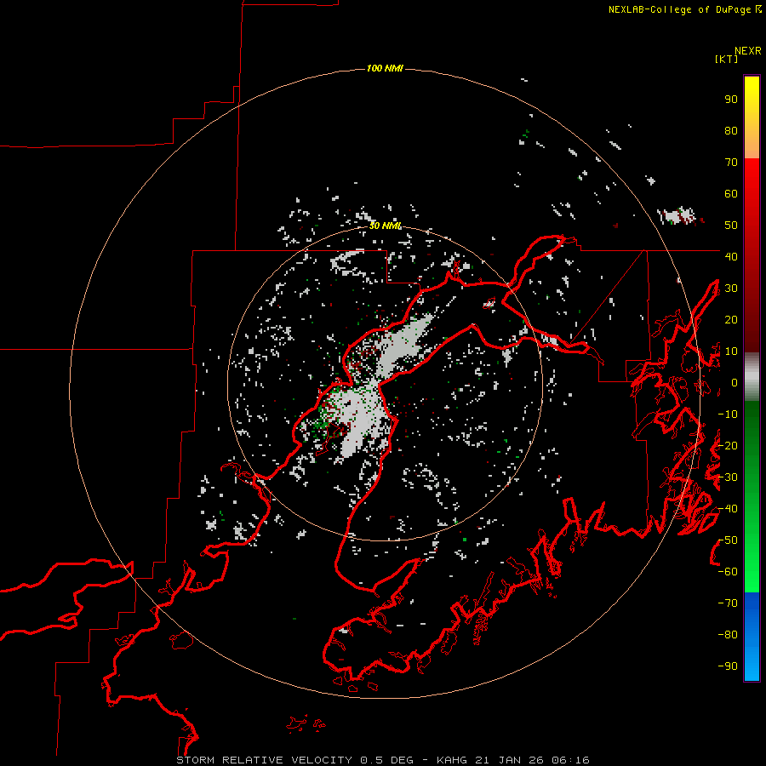Click the "50 NMI" range ring label

tap(385, 226)
